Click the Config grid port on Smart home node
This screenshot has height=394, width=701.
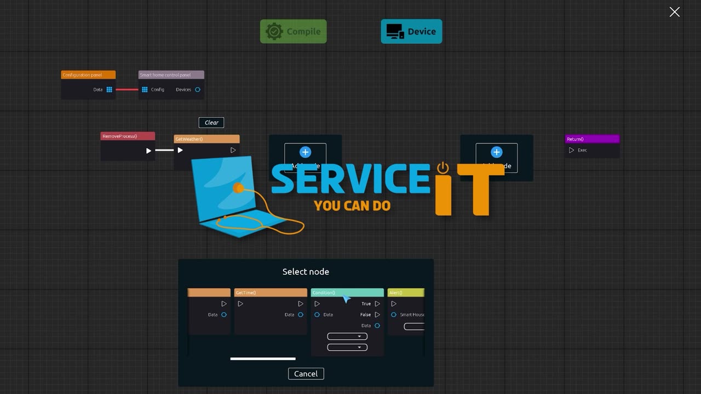(x=145, y=90)
